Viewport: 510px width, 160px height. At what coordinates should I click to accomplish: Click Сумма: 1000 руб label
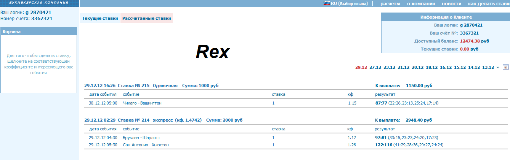point(200,86)
